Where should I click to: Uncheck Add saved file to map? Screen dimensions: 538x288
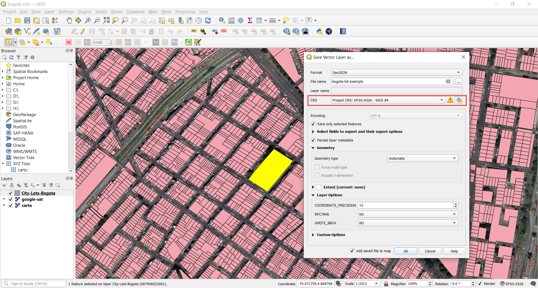click(352, 251)
